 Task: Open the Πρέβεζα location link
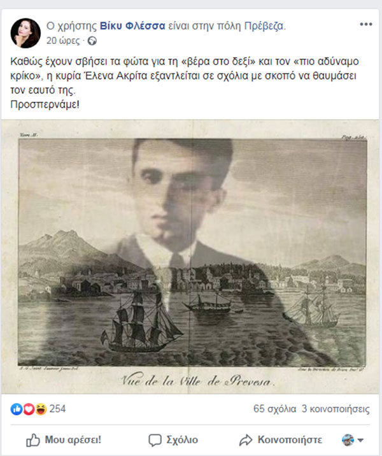(264, 26)
